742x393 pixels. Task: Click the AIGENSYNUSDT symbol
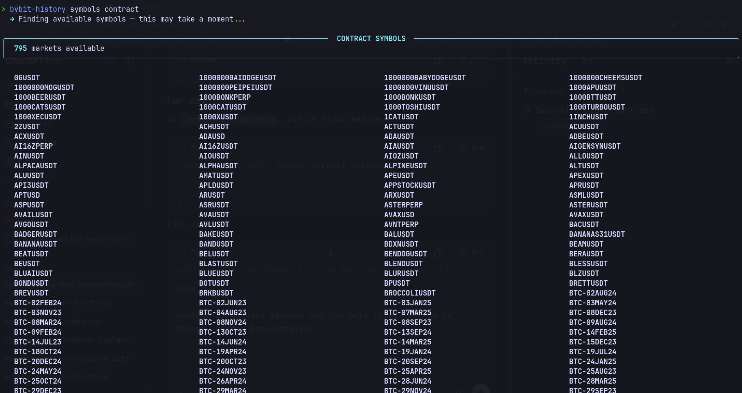click(595, 146)
